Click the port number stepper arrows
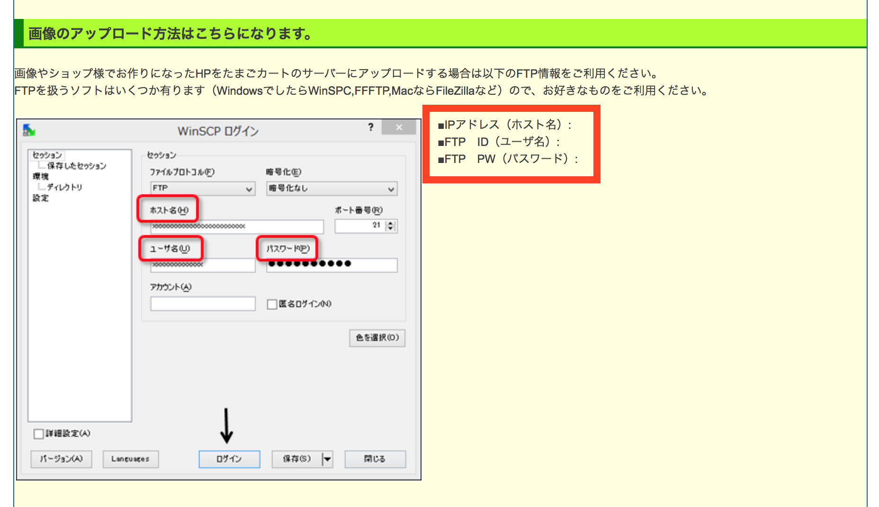 (391, 226)
